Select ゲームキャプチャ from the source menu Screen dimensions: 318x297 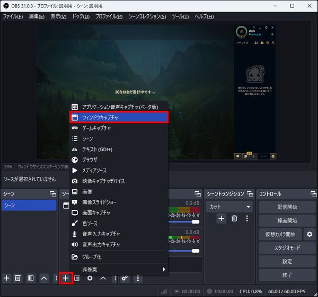point(119,128)
